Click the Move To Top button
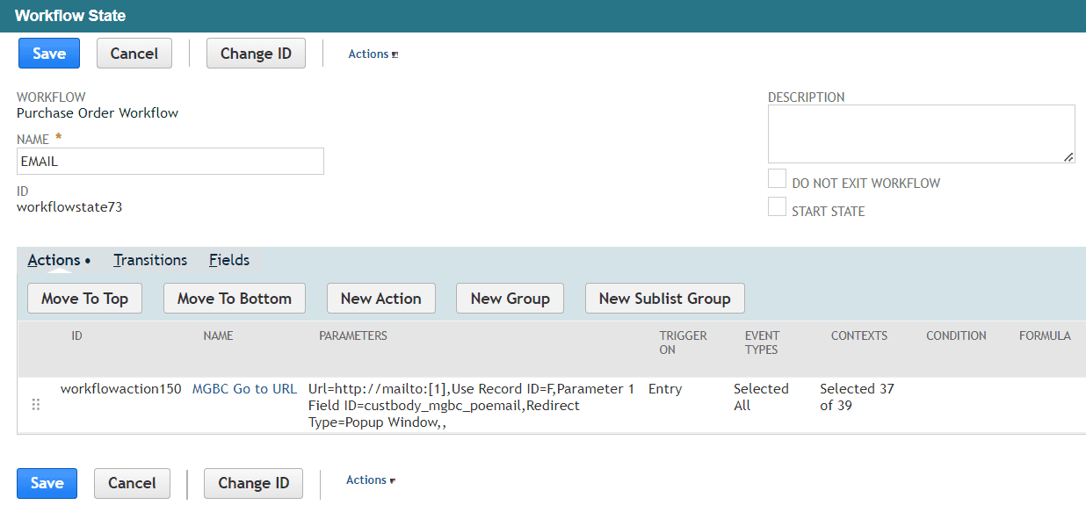 [84, 299]
